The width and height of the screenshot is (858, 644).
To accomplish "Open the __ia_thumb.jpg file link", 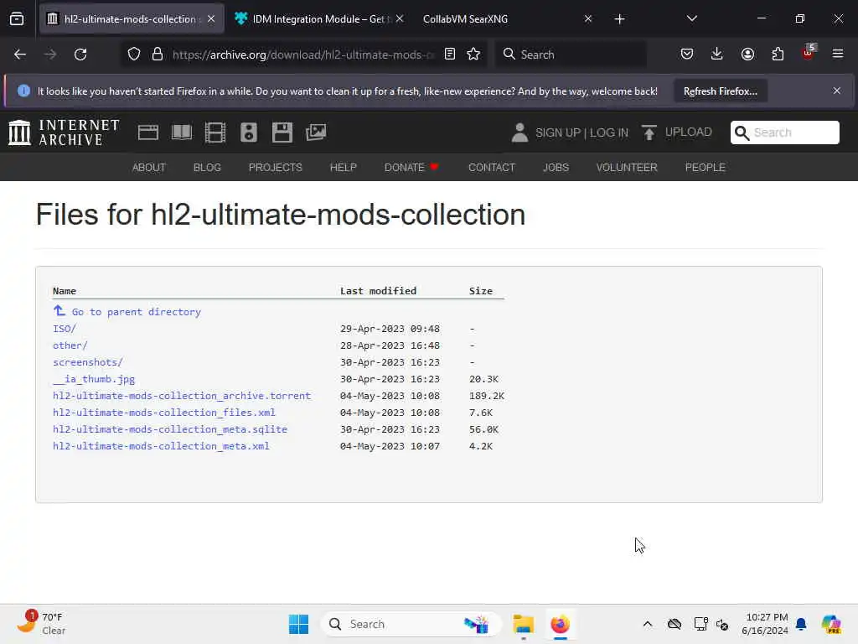I will click(x=94, y=379).
